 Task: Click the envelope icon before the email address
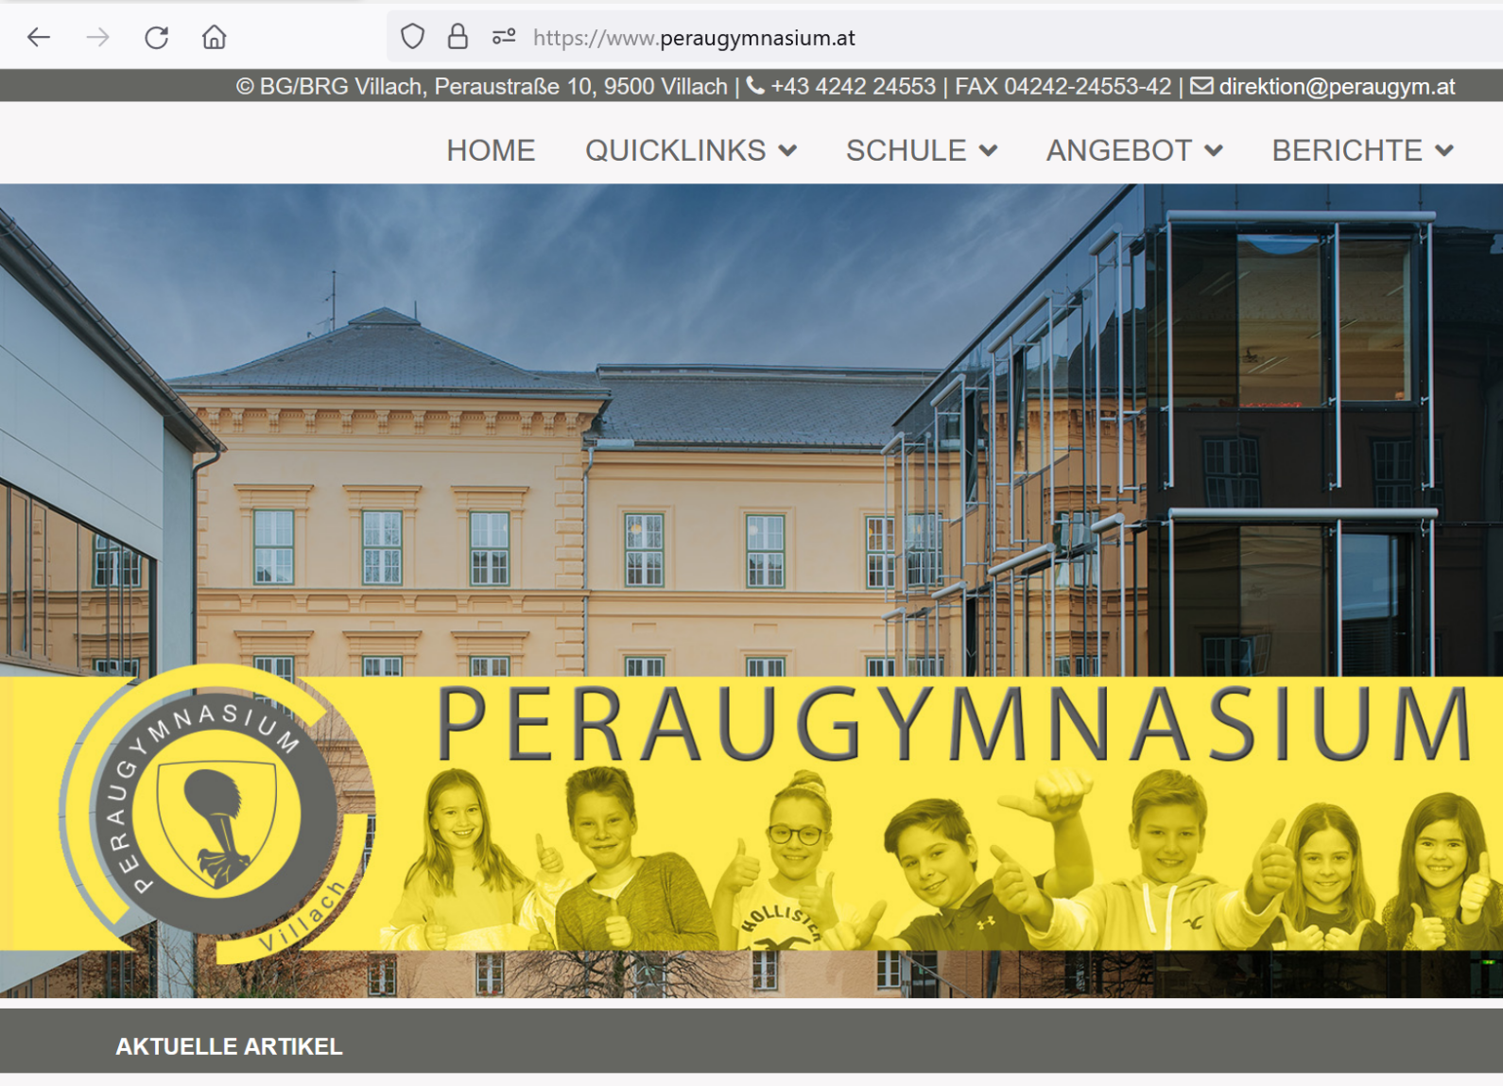[1201, 86]
